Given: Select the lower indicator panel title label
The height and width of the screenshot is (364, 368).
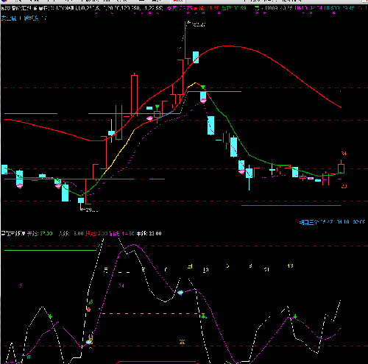Looking at the screenshot, I should pyautogui.click(x=13, y=233).
